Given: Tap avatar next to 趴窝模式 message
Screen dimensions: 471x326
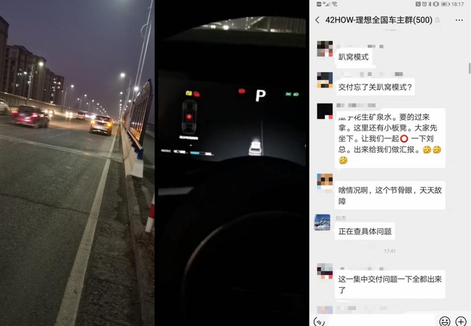Looking at the screenshot, I should coord(325,49).
